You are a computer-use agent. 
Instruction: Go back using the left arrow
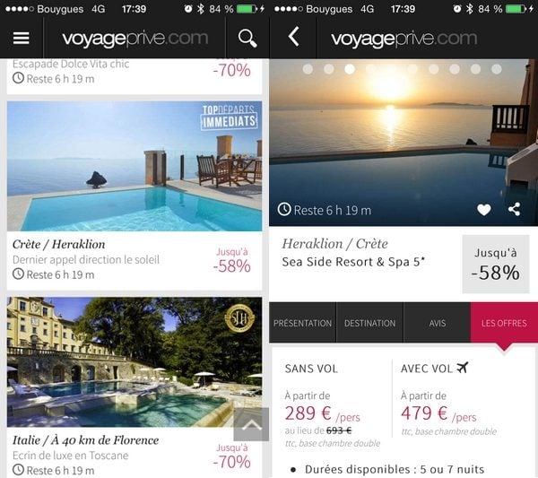click(294, 37)
